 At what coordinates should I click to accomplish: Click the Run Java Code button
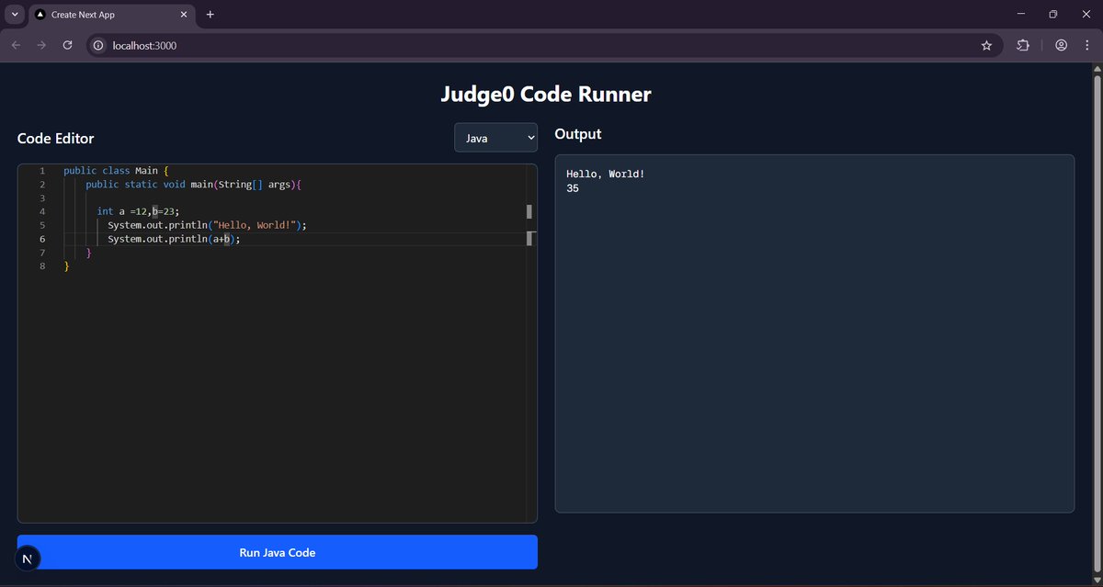[278, 552]
